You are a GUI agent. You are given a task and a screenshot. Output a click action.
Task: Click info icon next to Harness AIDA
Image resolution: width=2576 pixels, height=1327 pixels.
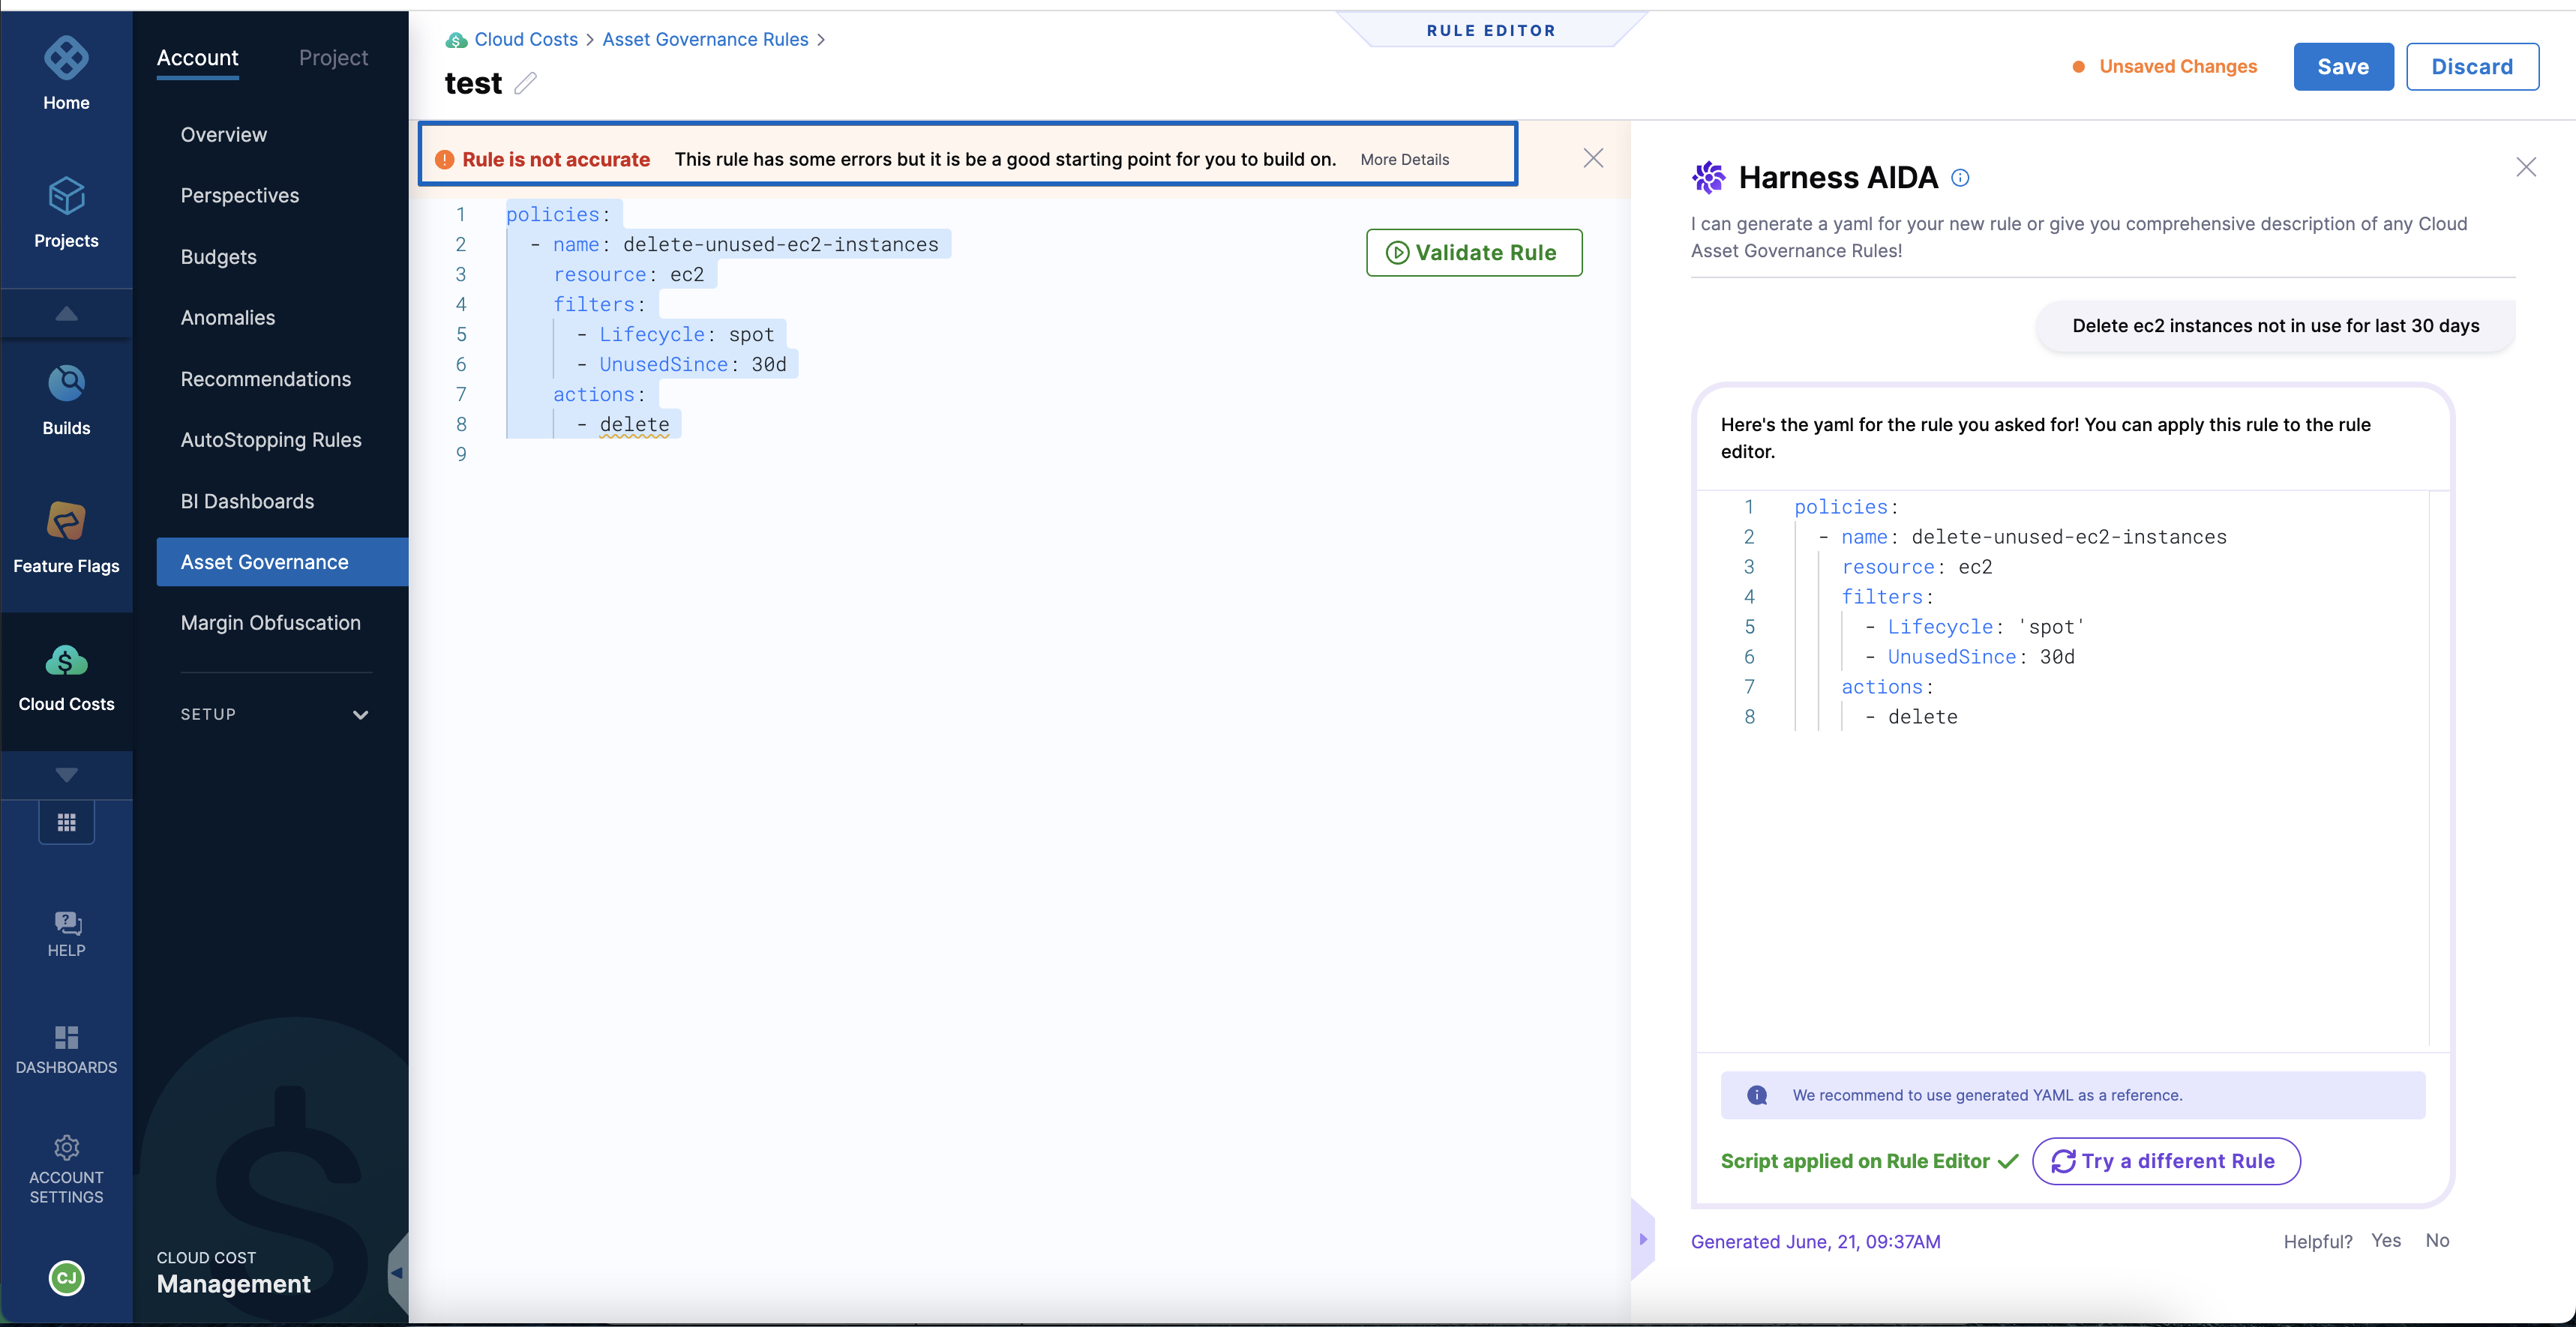click(1960, 178)
